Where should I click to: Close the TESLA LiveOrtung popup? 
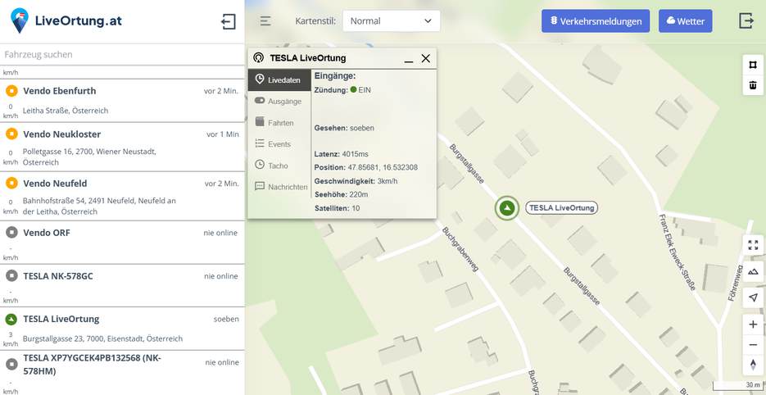(425, 59)
